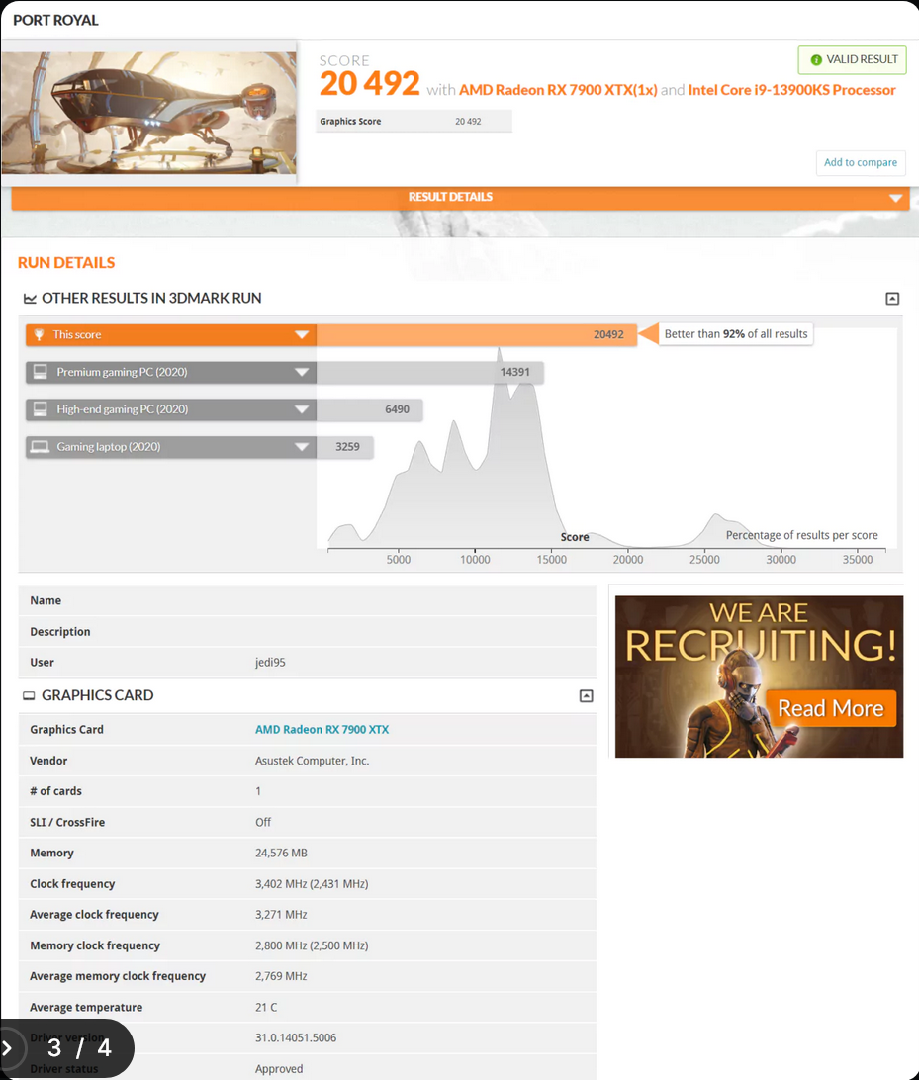Click the 14391 Premium gaming PC bar
The height and width of the screenshot is (1080, 919).
point(430,372)
